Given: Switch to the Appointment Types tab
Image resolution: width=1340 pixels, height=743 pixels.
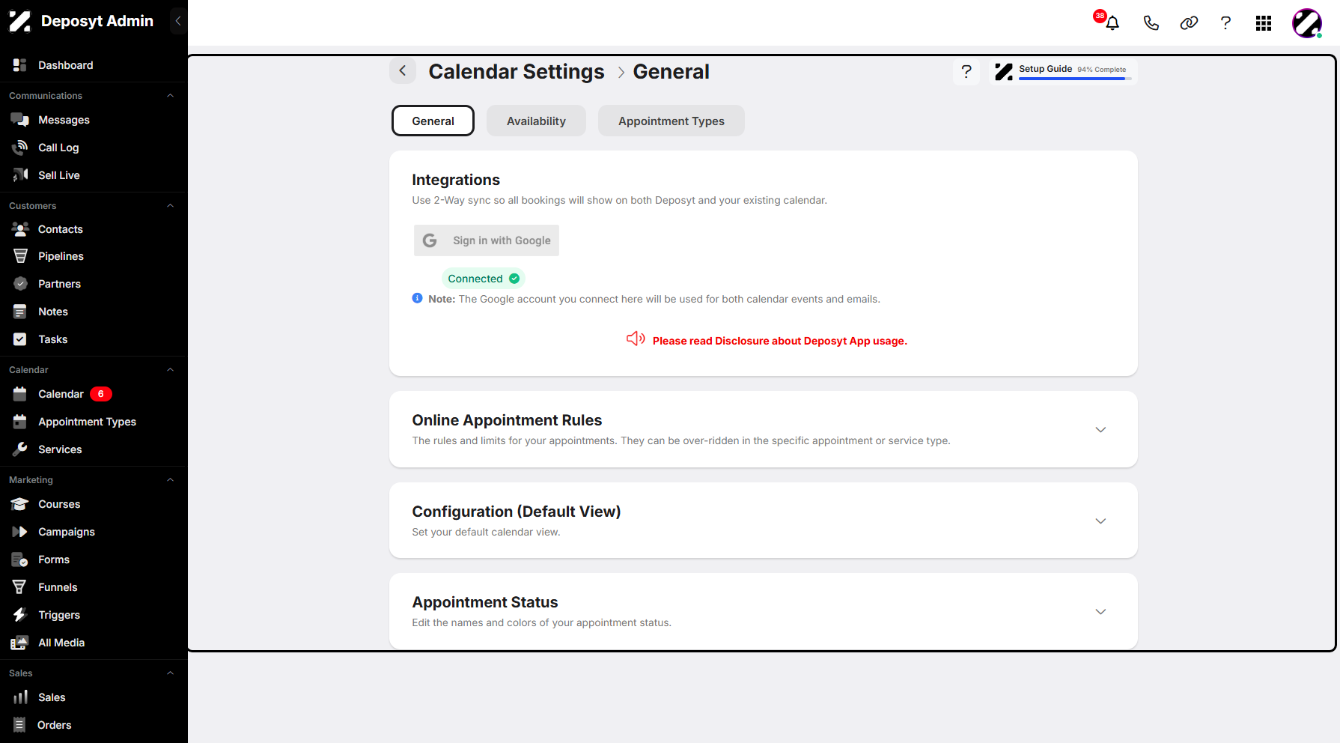Looking at the screenshot, I should pyautogui.click(x=671, y=121).
